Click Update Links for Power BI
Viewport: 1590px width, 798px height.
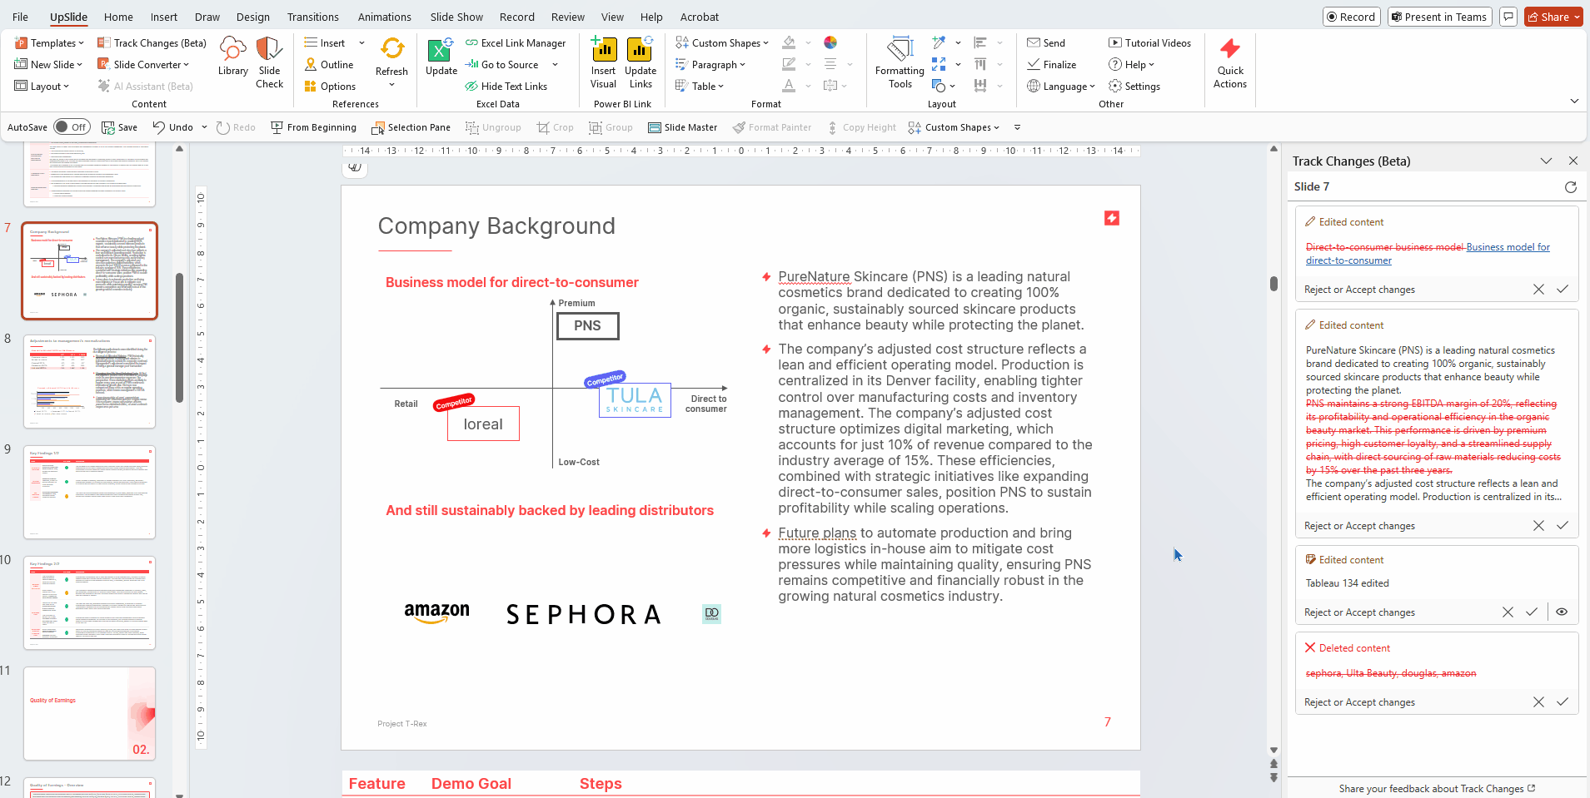(x=640, y=62)
